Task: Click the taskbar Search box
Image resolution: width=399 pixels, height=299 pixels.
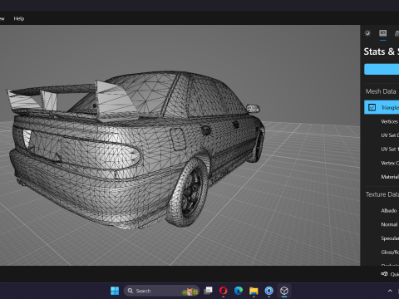Action: pos(161,291)
